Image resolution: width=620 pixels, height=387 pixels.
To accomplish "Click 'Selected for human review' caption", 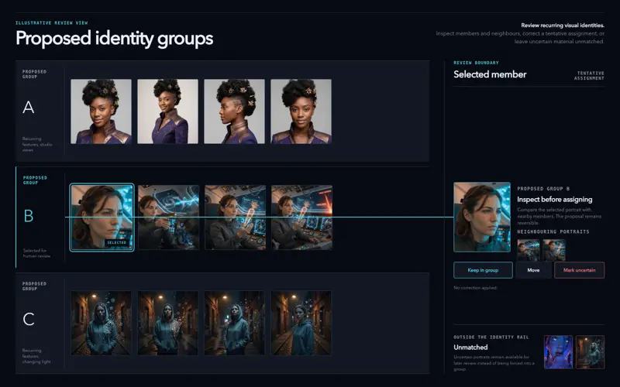I will pyautogui.click(x=36, y=253).
